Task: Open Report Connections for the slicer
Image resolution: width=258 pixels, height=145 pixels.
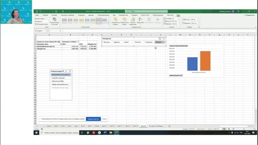Action: point(54,21)
